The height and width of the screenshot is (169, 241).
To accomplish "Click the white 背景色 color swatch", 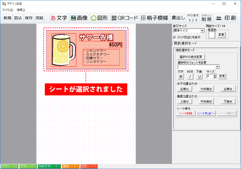I will point(212,35).
